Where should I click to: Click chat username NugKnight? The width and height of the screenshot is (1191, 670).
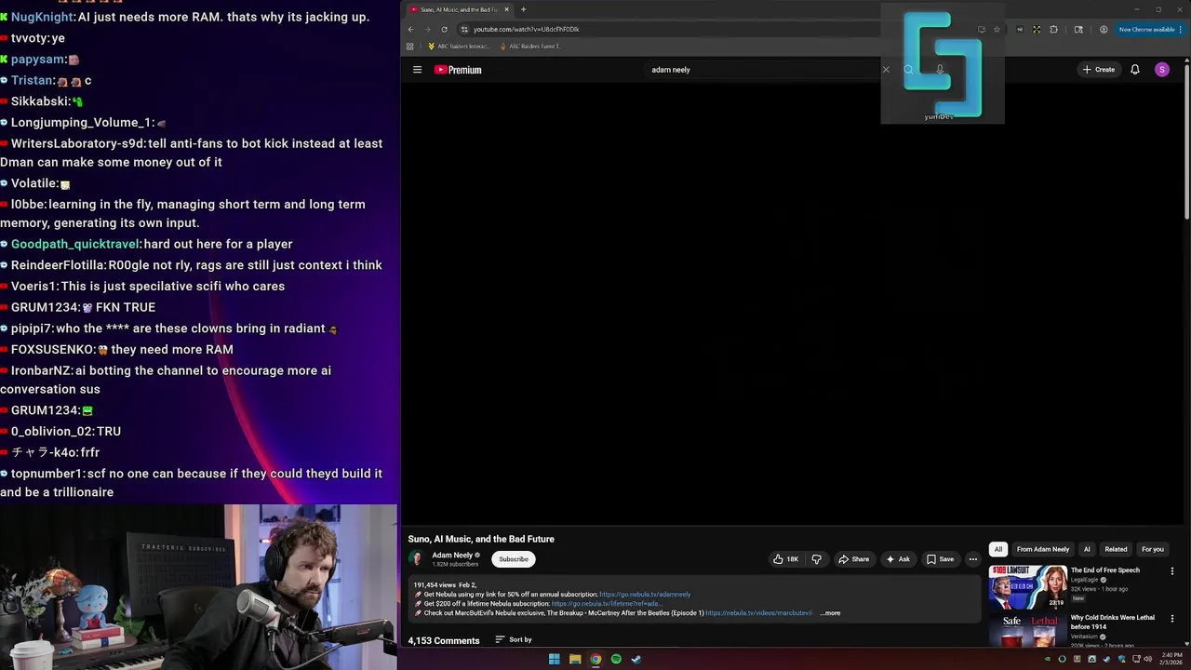point(43,17)
